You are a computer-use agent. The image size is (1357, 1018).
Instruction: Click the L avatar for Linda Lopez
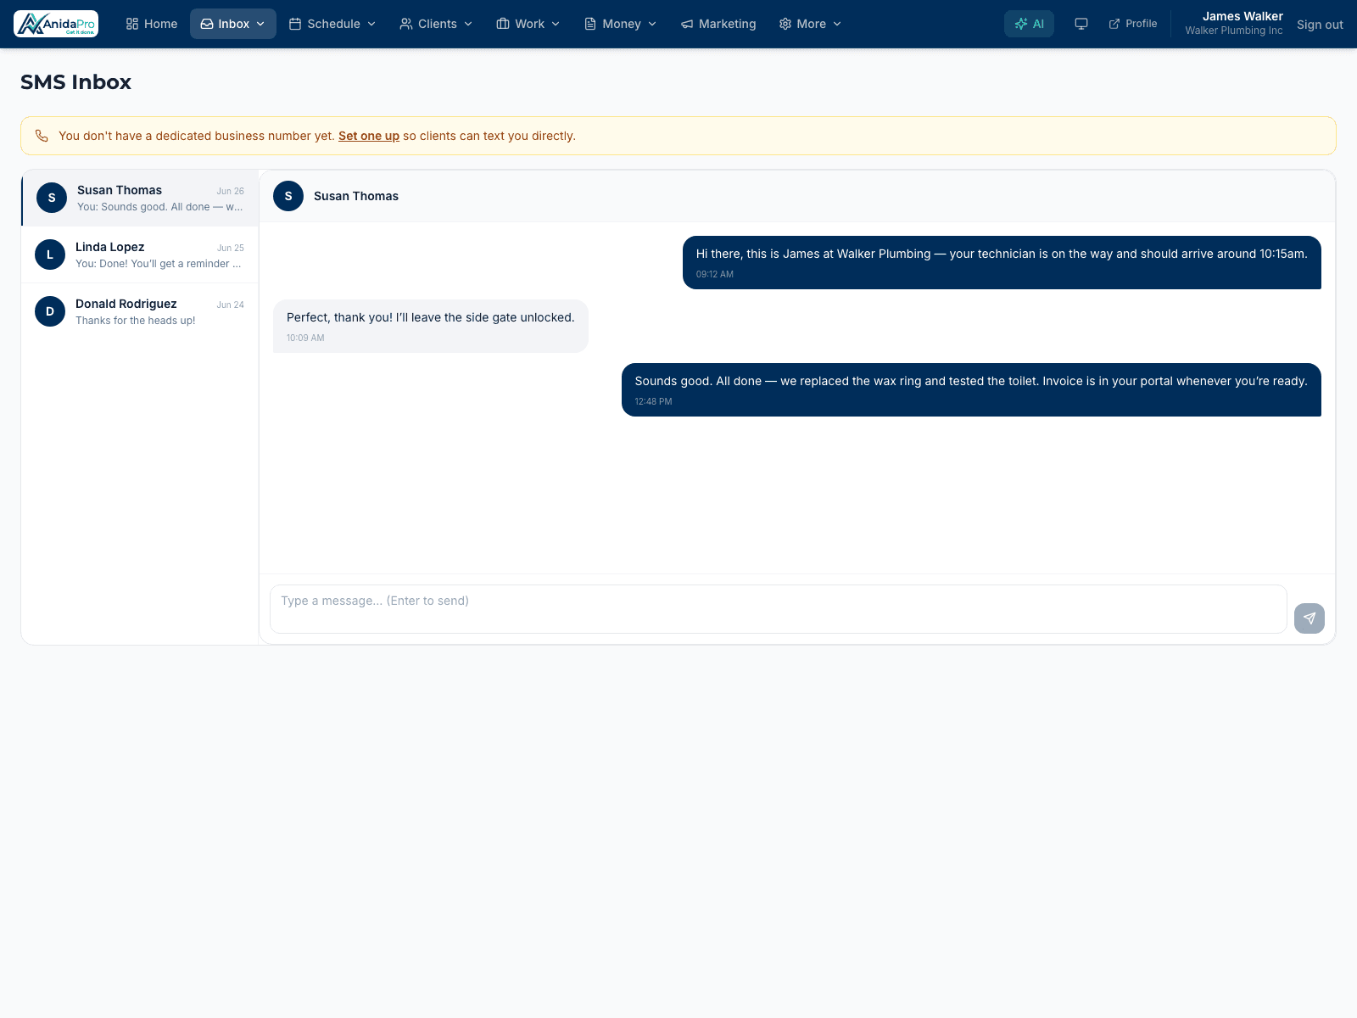pos(50,255)
